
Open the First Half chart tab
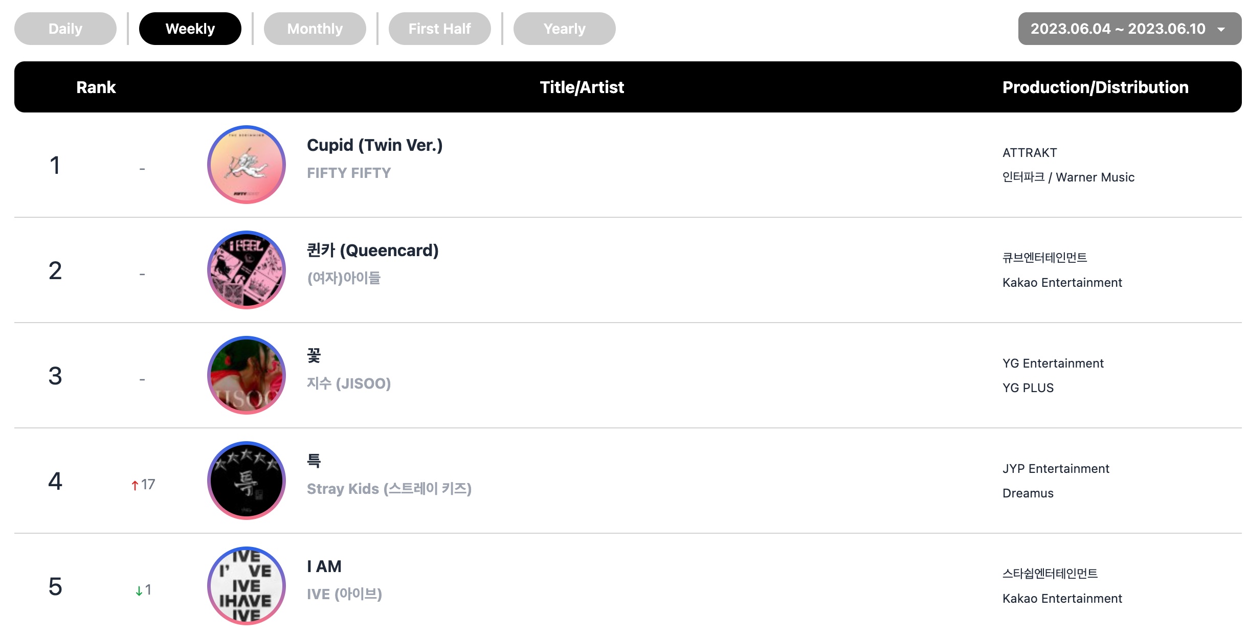point(440,29)
